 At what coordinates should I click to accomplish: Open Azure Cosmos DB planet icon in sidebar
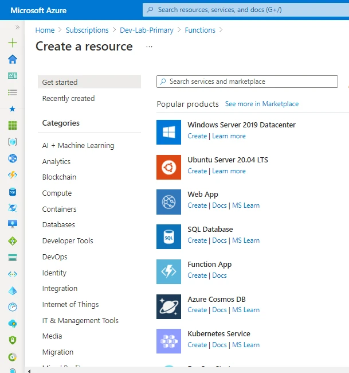(13, 208)
